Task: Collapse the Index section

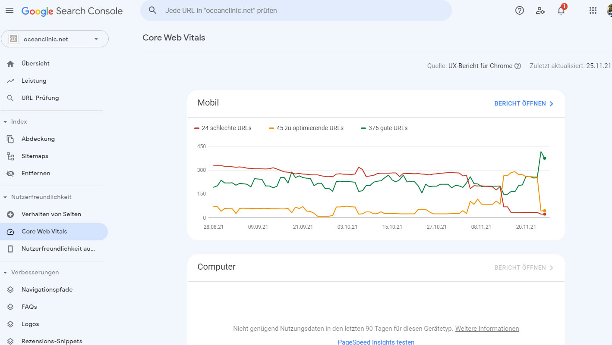Action: tap(5, 122)
